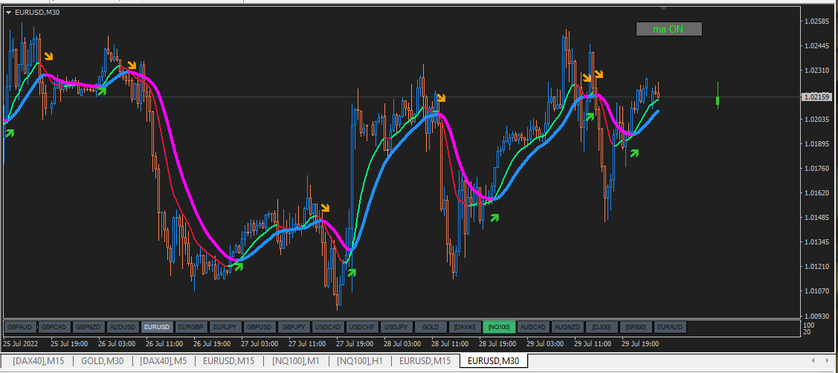Click the green buy arrow near 26 Jul 19:00
Screen dimensions: 838x373
pyautogui.click(x=239, y=266)
